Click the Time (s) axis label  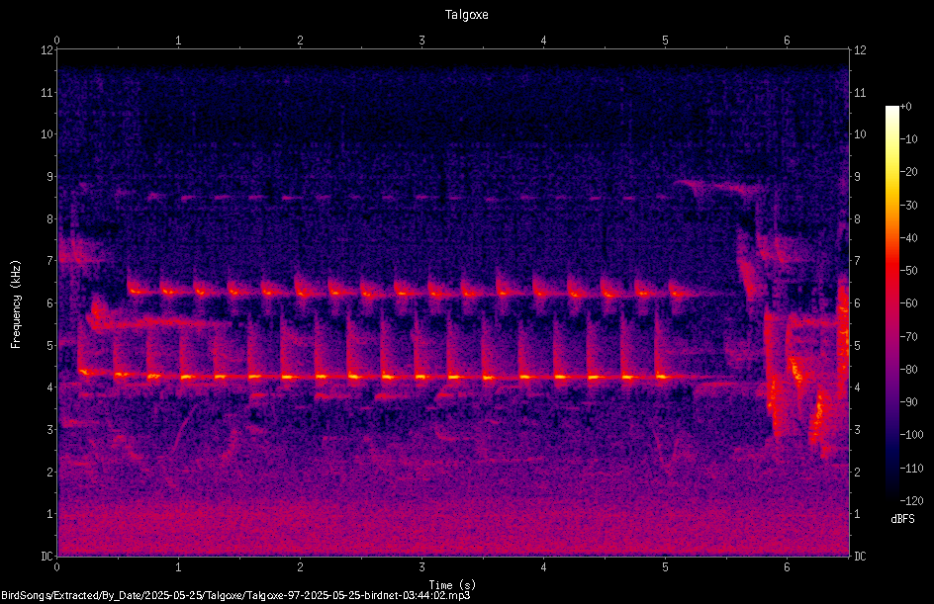452,585
